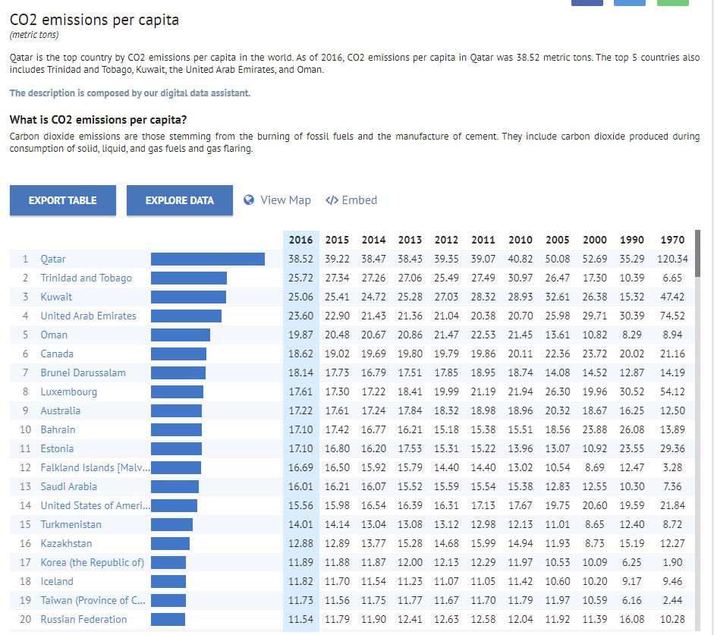Open the Bahrain country link
The width and height of the screenshot is (714, 635).
pyautogui.click(x=58, y=429)
